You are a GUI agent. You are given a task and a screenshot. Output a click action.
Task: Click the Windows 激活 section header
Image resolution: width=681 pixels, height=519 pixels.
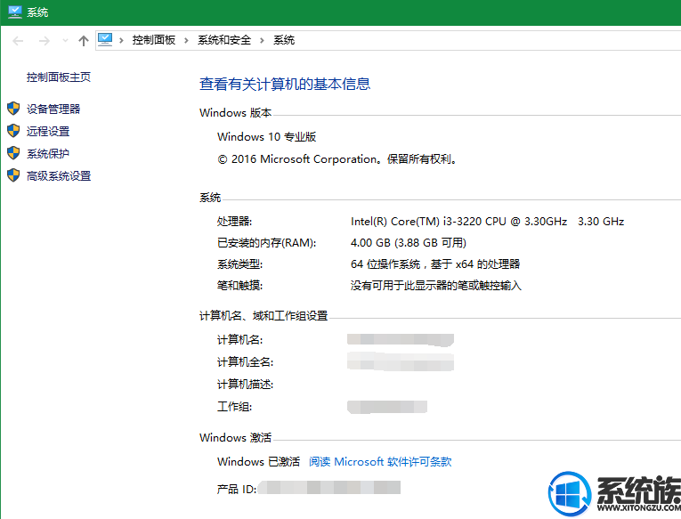click(235, 437)
